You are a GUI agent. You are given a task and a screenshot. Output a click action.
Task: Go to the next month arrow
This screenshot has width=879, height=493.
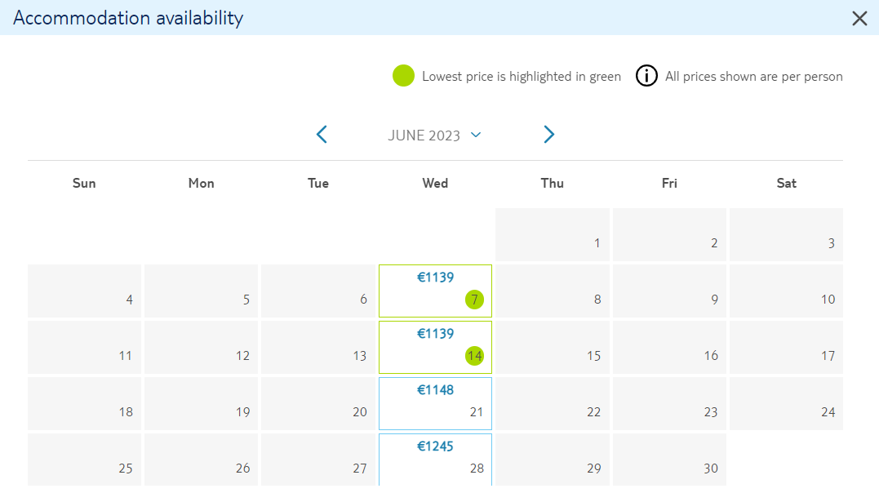pos(548,135)
